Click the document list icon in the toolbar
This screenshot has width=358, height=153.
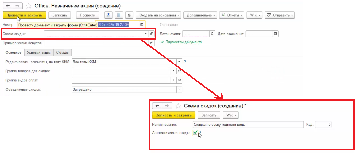click(x=119, y=15)
